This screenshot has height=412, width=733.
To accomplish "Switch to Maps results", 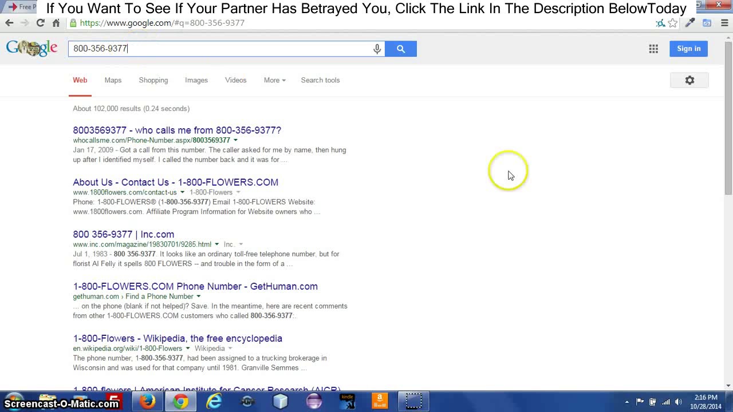I will 113,80.
